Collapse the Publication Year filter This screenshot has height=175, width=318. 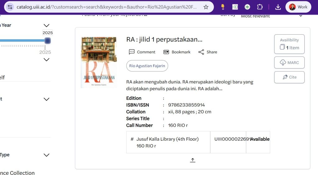point(47,25)
